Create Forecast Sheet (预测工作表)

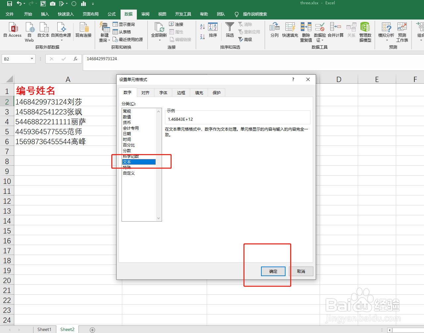pyautogui.click(x=402, y=32)
